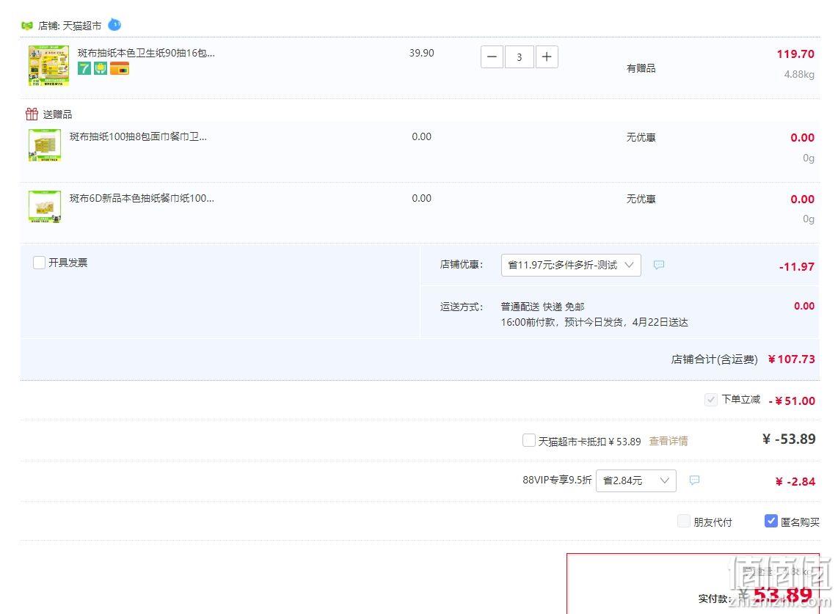Click the 下单立减 amount -¥51.00

tap(792, 401)
